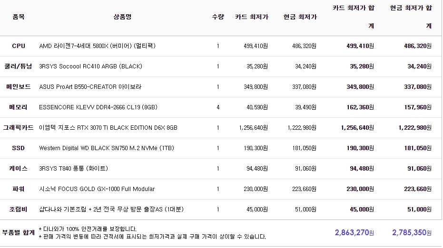
Task: Open 샵다나와 기본조립 service name
Action: click(111, 210)
